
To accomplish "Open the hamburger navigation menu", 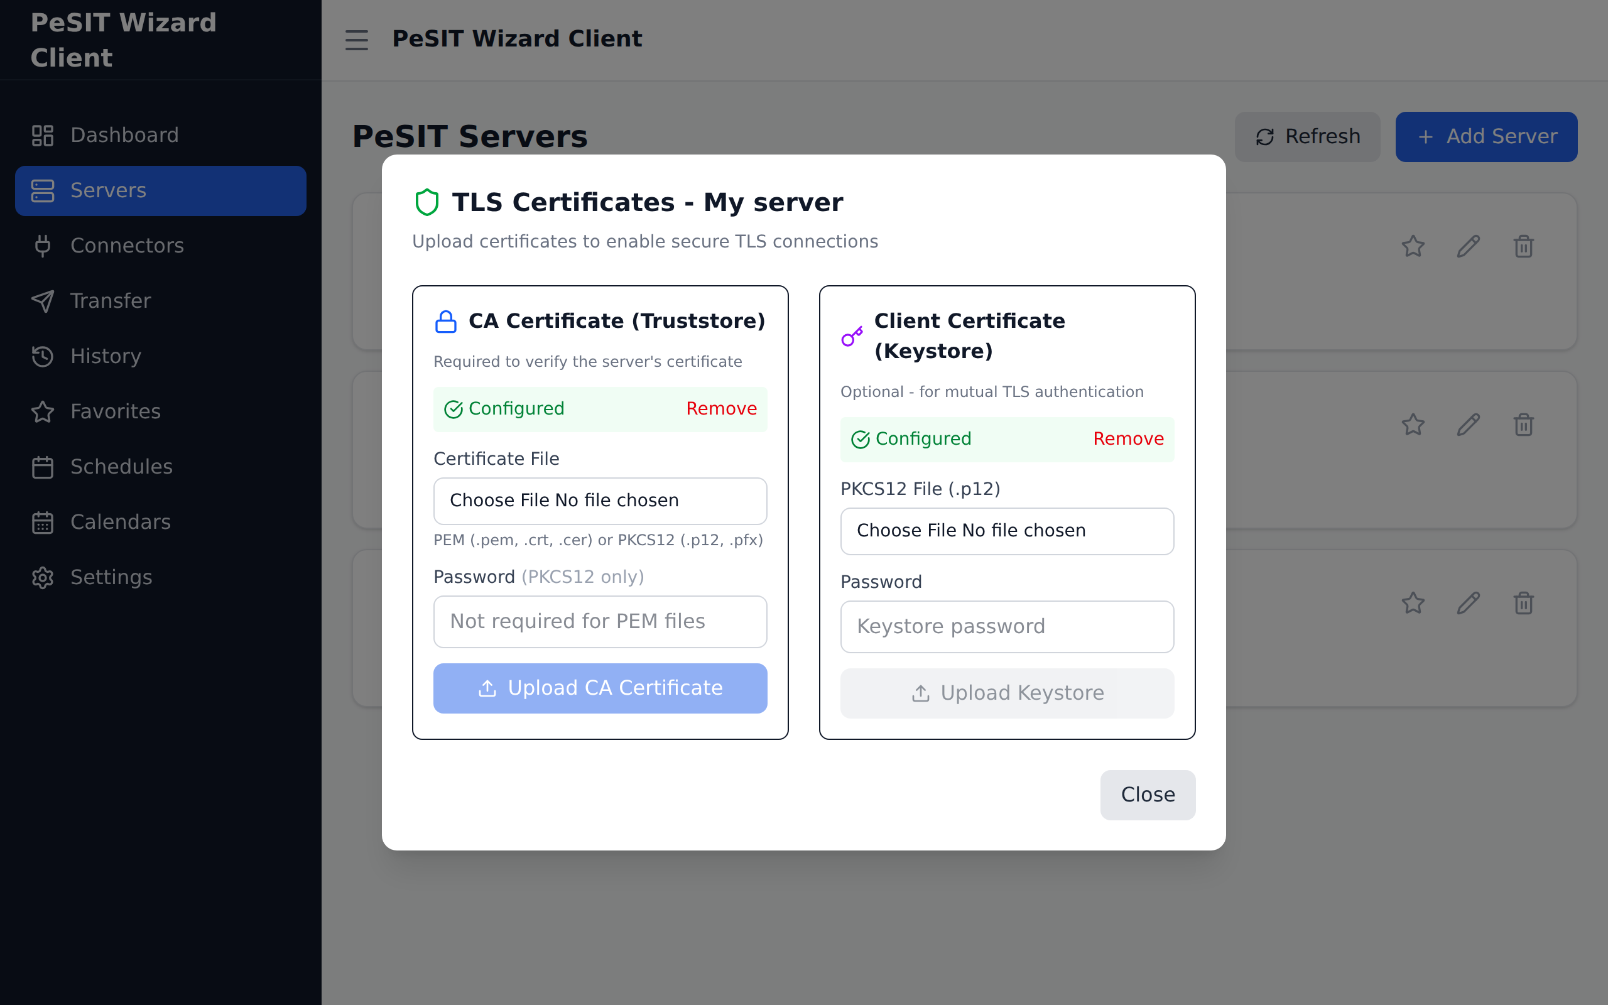I will coord(357,40).
